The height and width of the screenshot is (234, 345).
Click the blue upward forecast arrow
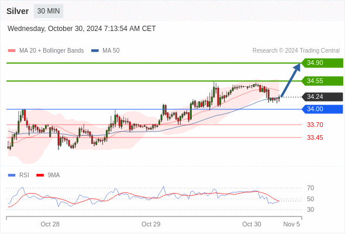coord(291,80)
